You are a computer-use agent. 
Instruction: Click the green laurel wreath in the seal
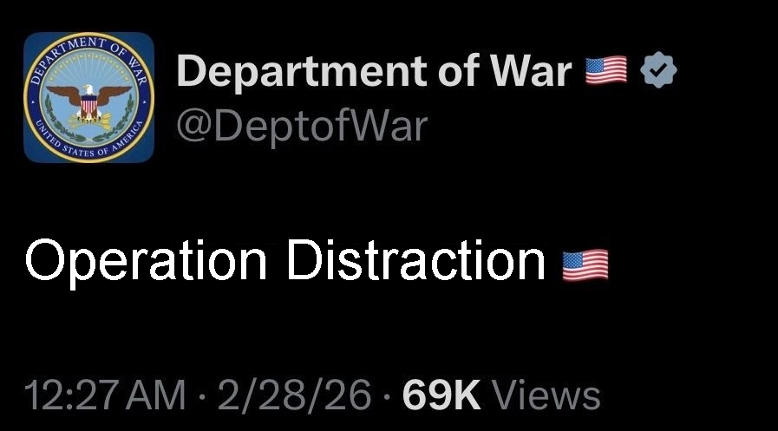click(88, 115)
